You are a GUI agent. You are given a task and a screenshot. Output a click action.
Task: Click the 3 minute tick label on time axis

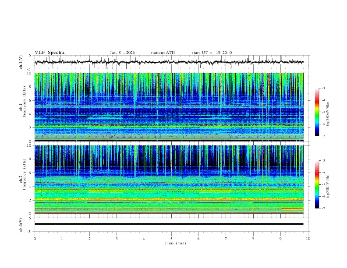[x=117, y=238]
